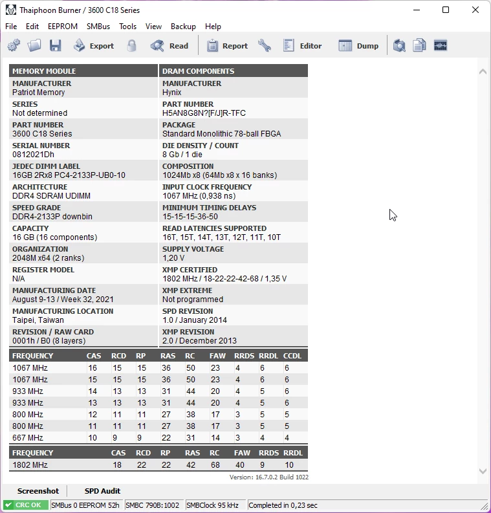
Task: Click the scroll up arrow of the report
Action: tap(483, 72)
